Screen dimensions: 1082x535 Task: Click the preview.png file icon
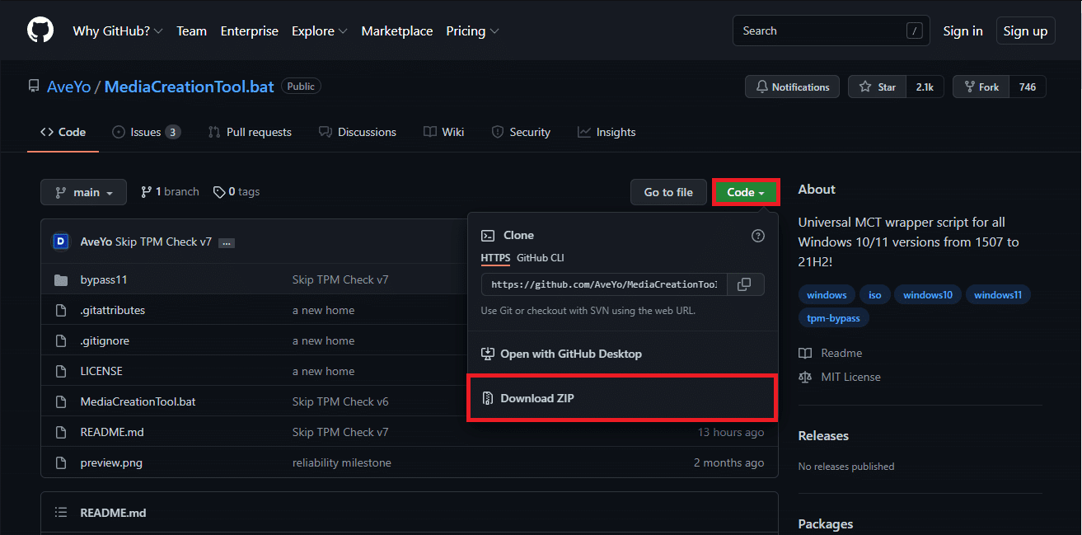pos(60,462)
